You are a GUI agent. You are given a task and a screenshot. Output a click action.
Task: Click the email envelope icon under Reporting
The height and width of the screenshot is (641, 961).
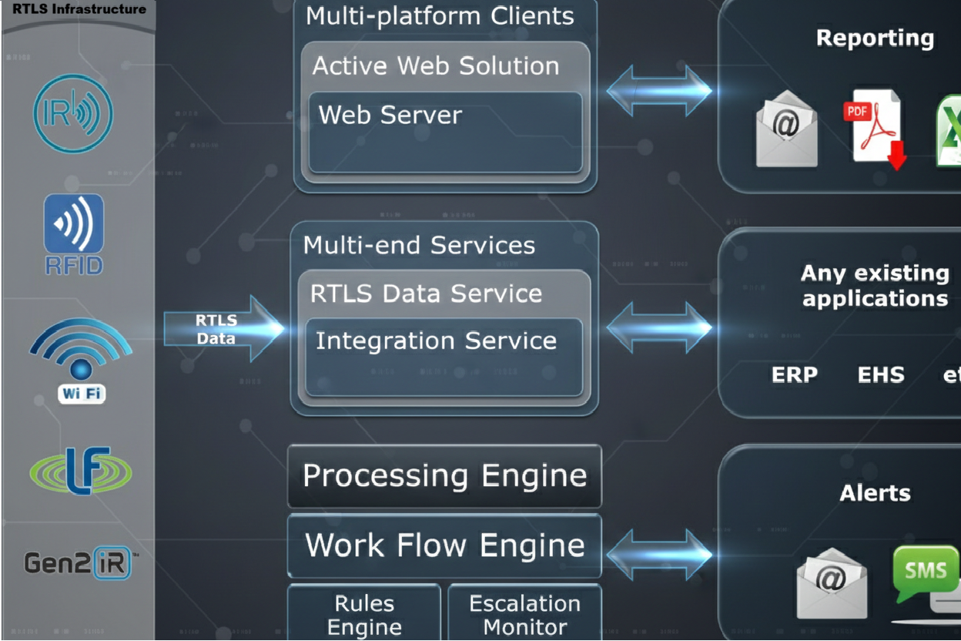pos(786,129)
